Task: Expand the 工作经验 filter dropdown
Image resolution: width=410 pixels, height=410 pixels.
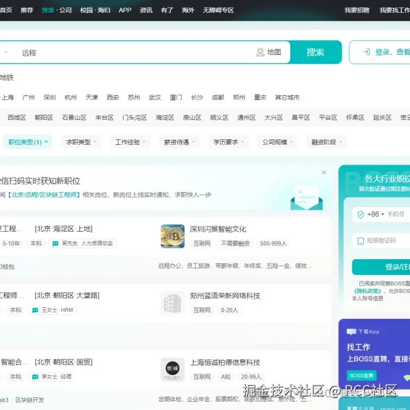Action: tap(130, 142)
